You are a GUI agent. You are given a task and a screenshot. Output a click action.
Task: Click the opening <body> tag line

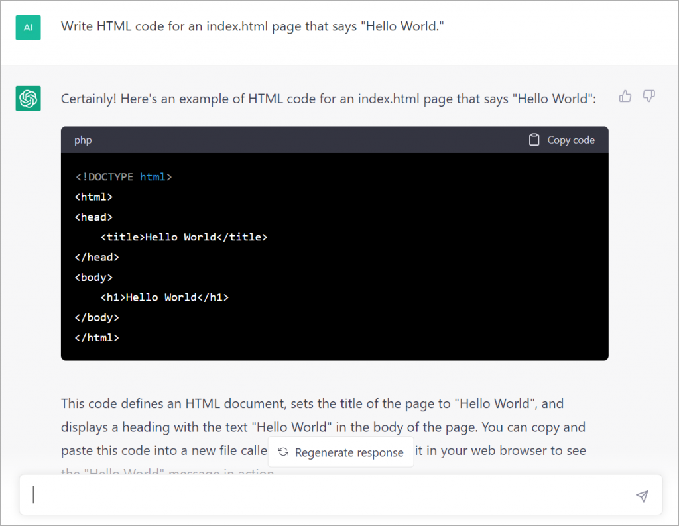coord(93,277)
